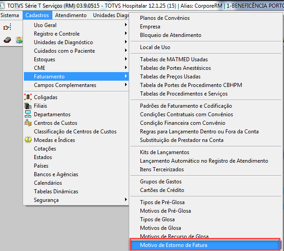Expand Unidades de Diagnóstico in the Cadastros menu
The height and width of the screenshot is (251, 284).
click(x=76, y=42)
